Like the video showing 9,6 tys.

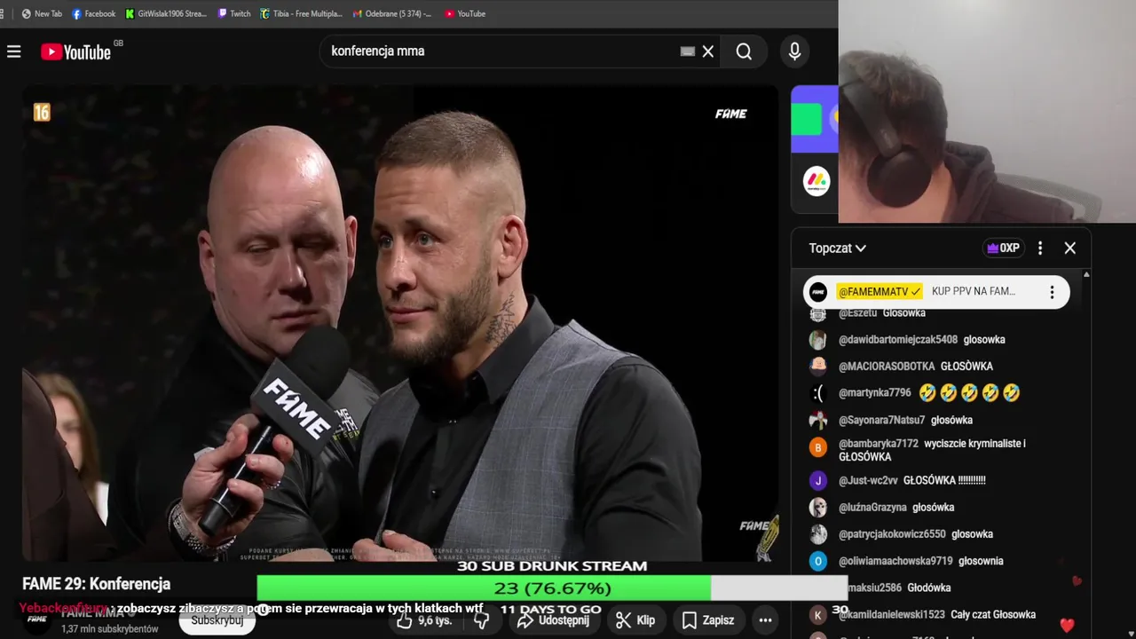pos(425,620)
